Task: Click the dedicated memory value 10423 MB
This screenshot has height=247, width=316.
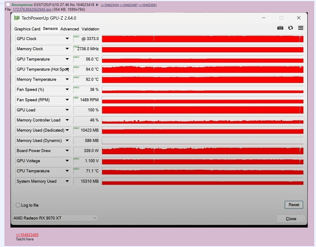Action: (x=90, y=130)
